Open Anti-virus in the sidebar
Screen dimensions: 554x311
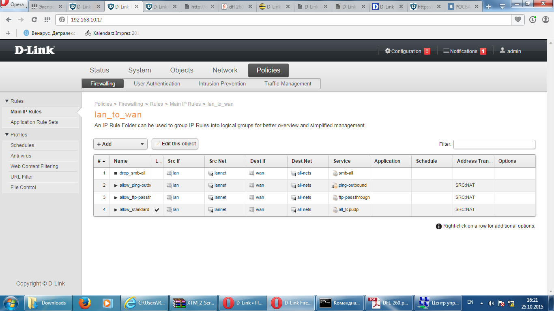21,156
